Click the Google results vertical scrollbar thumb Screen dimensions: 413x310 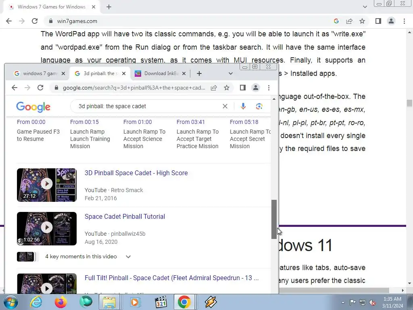coord(274,219)
